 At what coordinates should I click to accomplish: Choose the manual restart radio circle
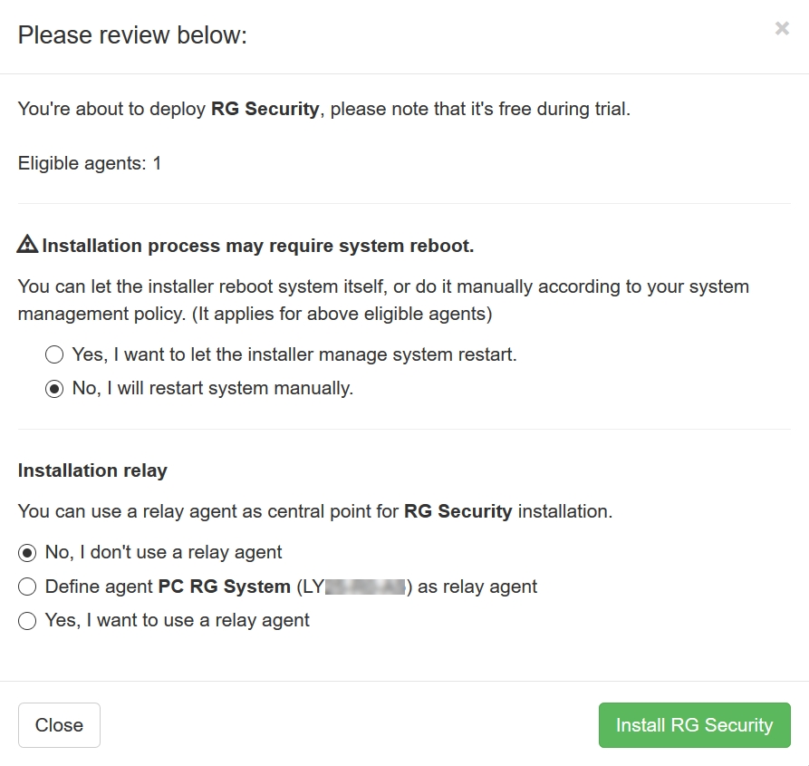tap(54, 389)
